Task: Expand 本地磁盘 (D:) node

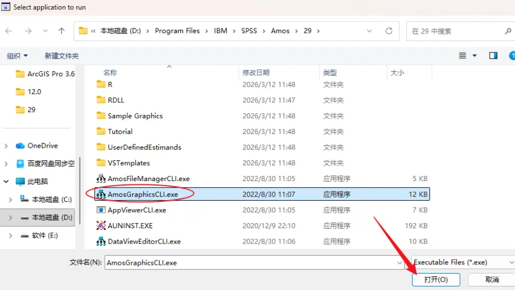Action: point(10,218)
